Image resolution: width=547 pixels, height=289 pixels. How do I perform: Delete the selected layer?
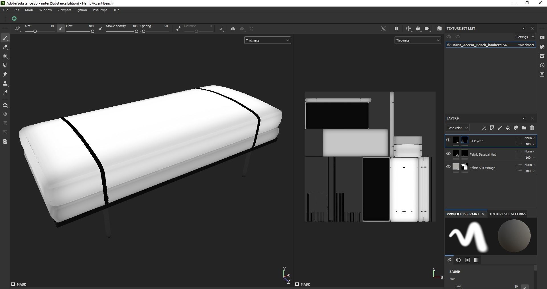pos(532,128)
